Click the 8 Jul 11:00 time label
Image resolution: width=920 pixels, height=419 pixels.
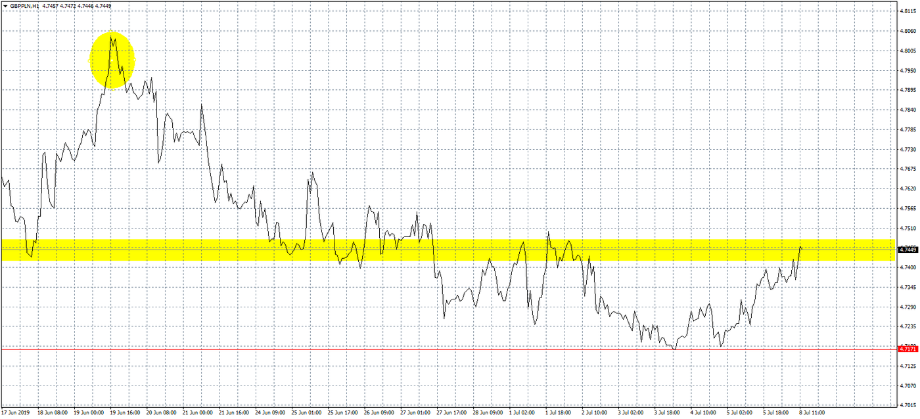pyautogui.click(x=812, y=414)
